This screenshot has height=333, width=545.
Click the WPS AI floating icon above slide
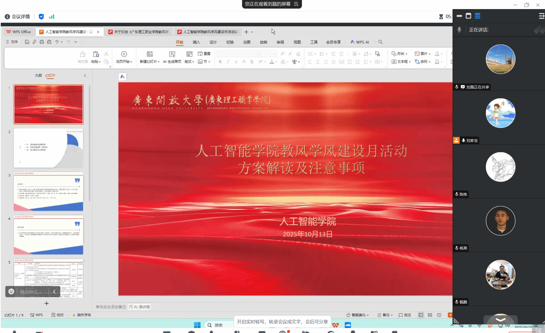click(x=122, y=77)
